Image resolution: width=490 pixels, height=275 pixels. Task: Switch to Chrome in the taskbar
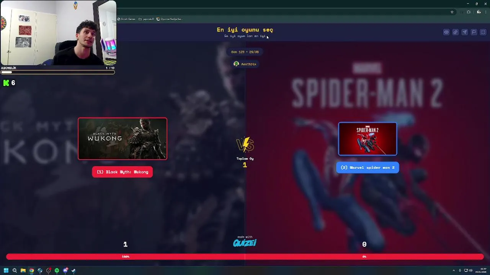31,270
